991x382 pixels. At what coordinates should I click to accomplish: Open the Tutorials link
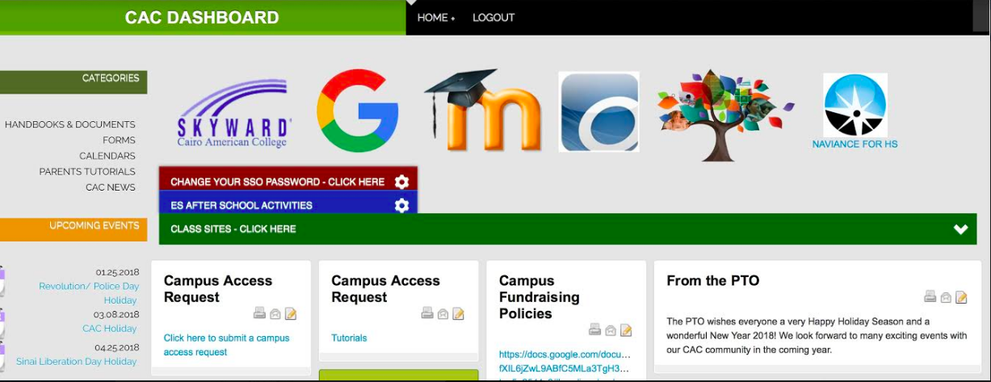[x=349, y=338]
